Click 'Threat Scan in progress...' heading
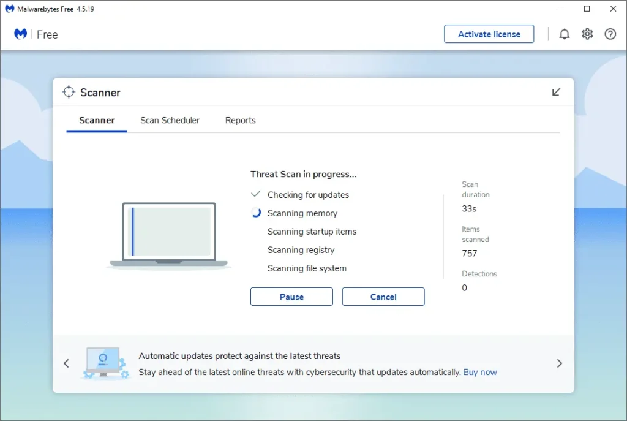This screenshot has width=627, height=421. (x=303, y=174)
